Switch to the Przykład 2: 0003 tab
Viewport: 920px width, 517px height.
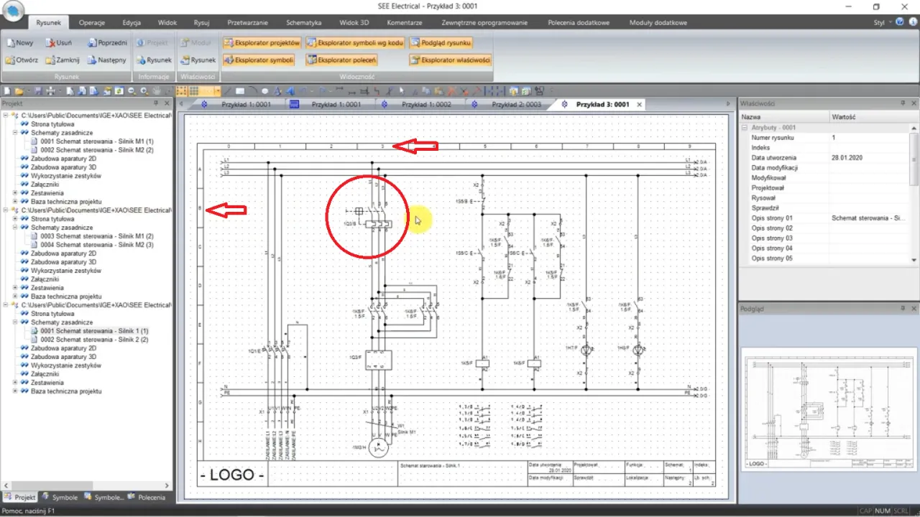click(x=510, y=104)
